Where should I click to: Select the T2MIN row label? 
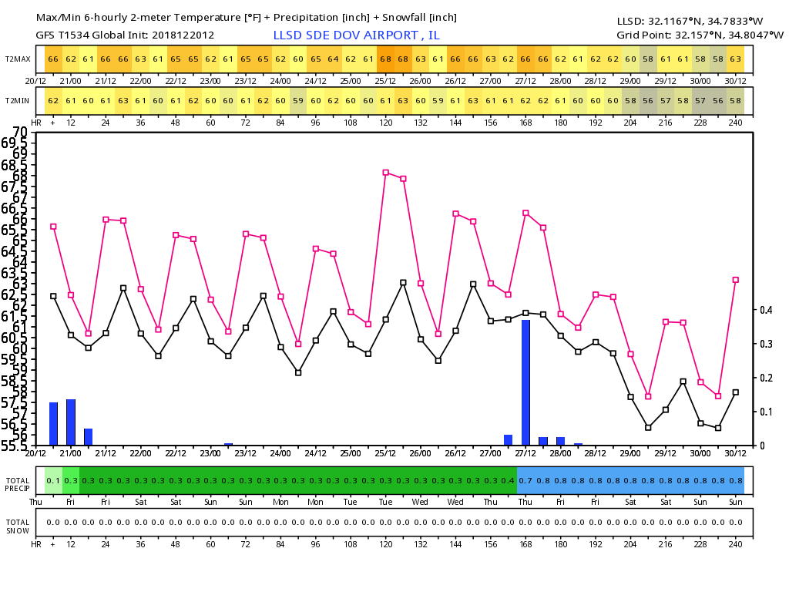coord(18,100)
